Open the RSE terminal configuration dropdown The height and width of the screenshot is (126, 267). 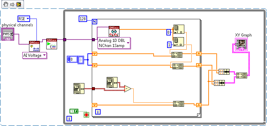[x=24, y=19]
